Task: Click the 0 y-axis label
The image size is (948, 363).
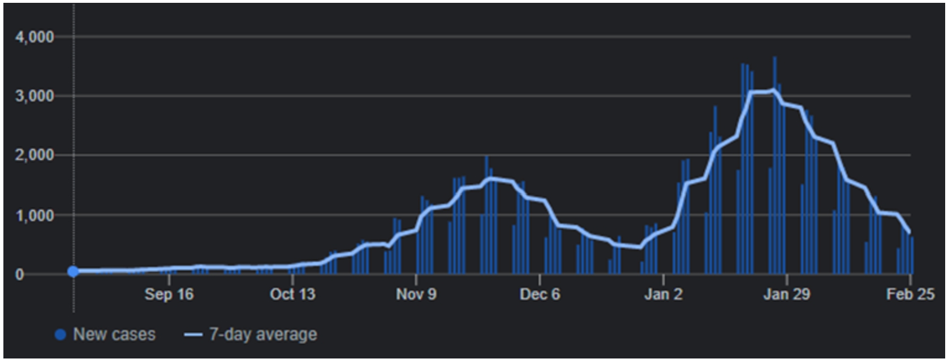Action: (20, 275)
